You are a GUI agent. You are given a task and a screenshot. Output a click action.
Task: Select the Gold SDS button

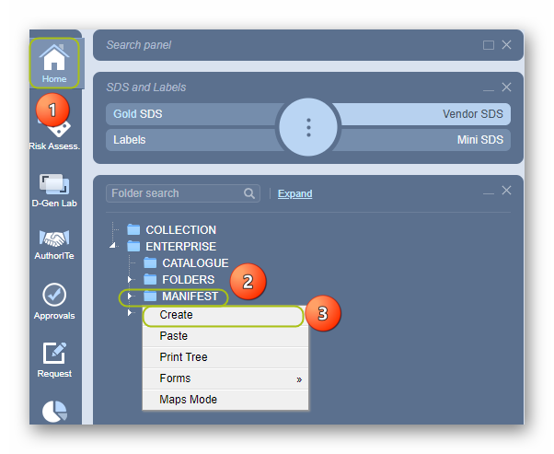[x=192, y=114]
